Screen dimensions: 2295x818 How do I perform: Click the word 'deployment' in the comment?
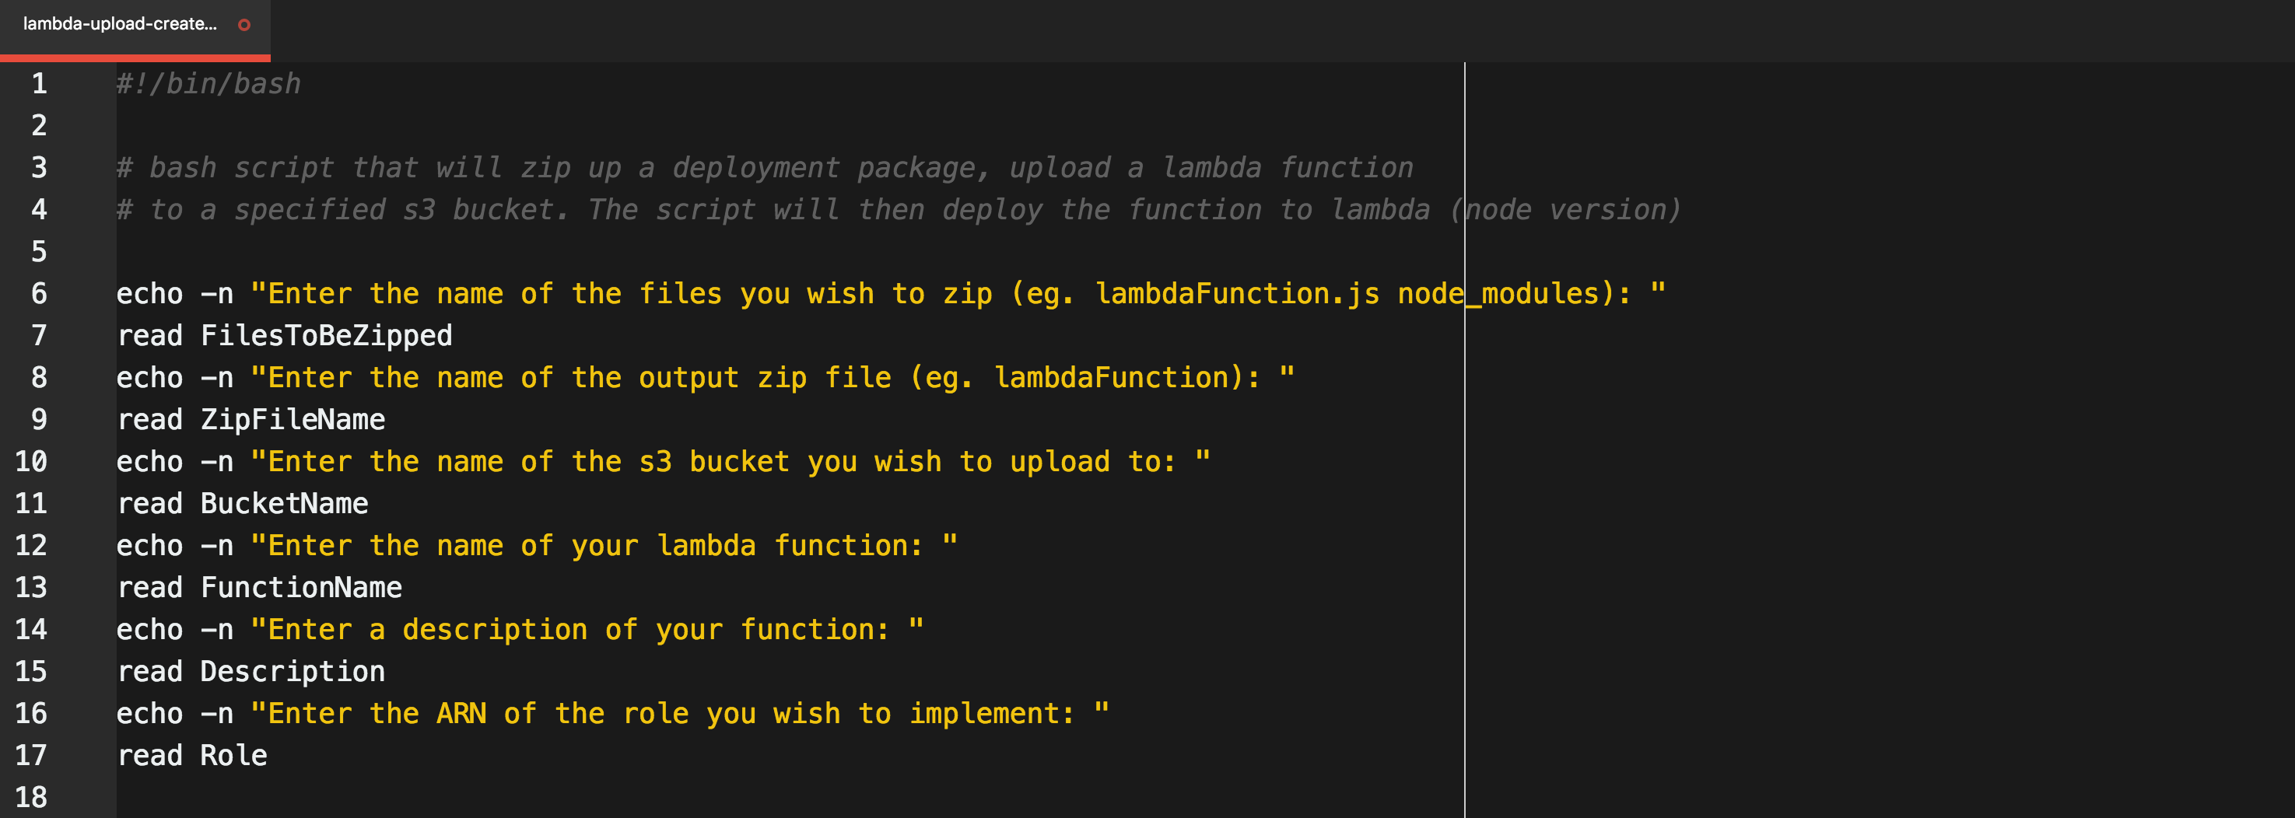point(755,167)
